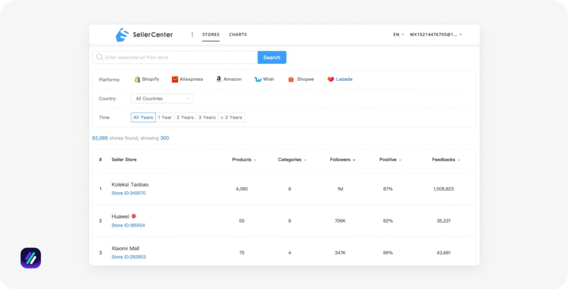Select the Aliexpress platform icon
The image size is (568, 289).
pyautogui.click(x=175, y=79)
